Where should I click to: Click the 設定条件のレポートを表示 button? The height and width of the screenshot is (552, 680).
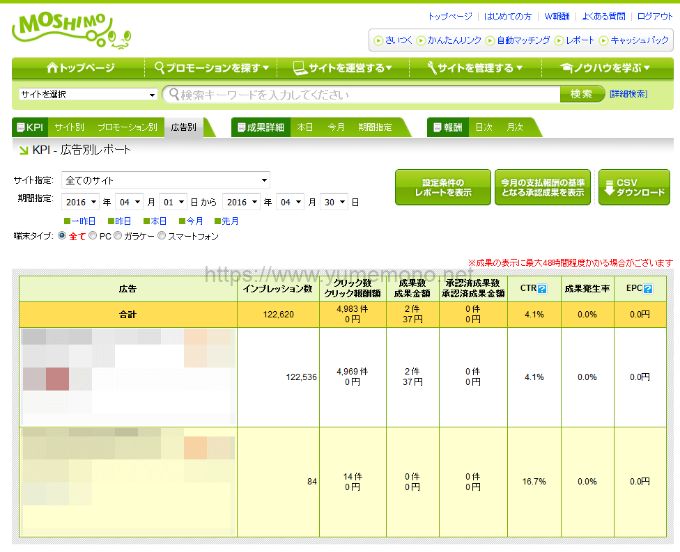[x=442, y=187]
